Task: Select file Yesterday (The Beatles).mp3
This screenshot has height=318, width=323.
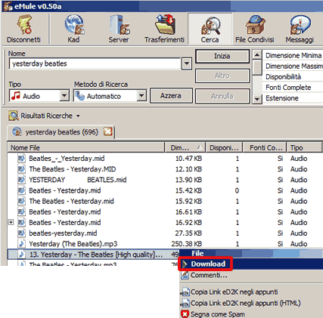Action: 73,243
